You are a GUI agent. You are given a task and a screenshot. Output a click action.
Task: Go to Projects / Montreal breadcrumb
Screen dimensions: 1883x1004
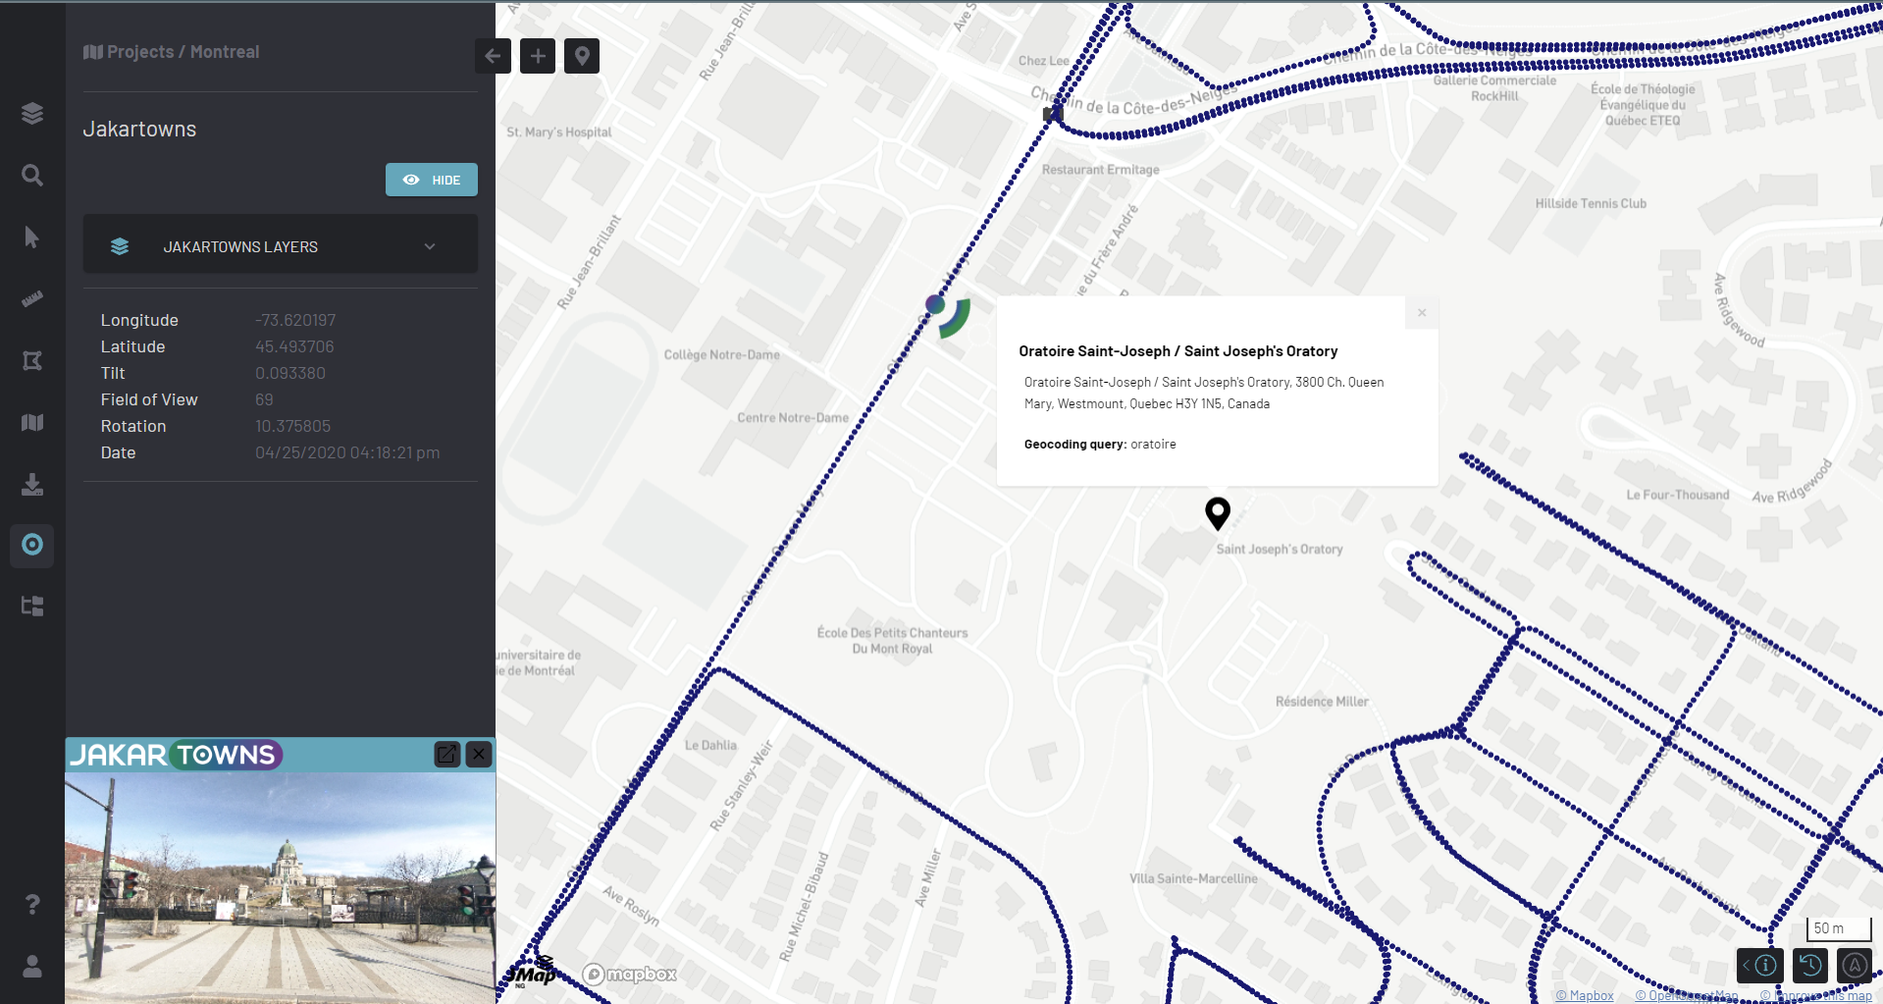[x=172, y=52]
